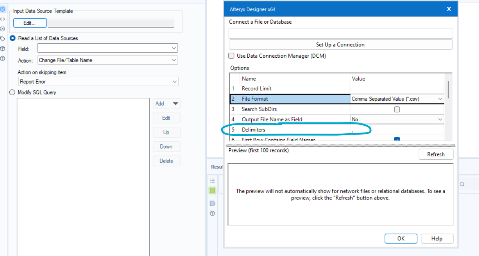Click the Navigation arrow icon in sidebar
This screenshot has width=479, height=256.
[x=3, y=29]
